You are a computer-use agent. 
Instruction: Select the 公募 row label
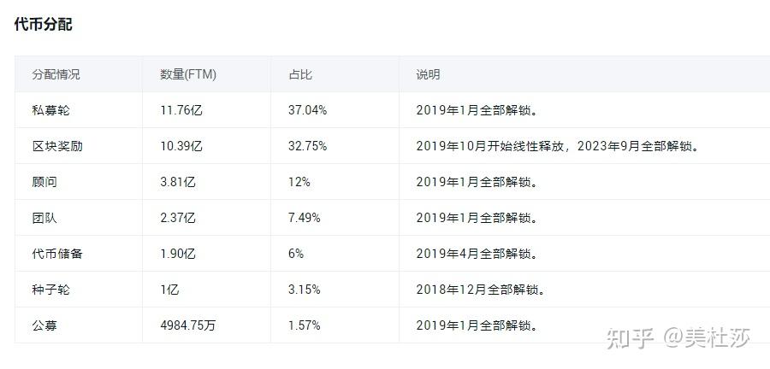point(44,325)
